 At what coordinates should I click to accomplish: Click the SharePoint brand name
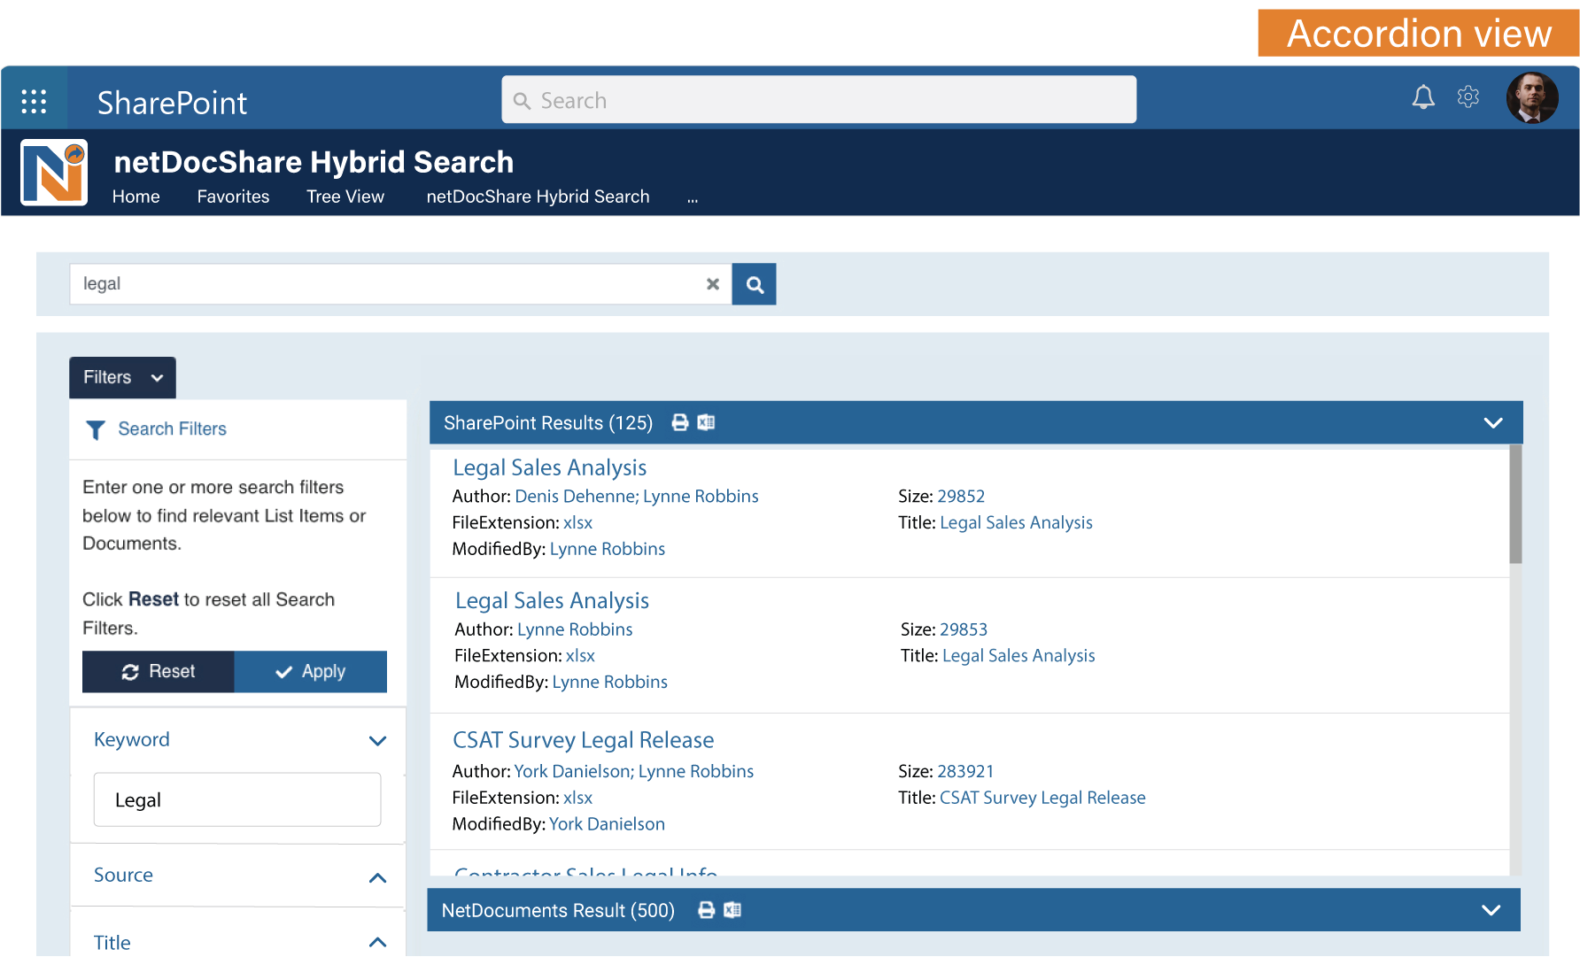tap(172, 103)
